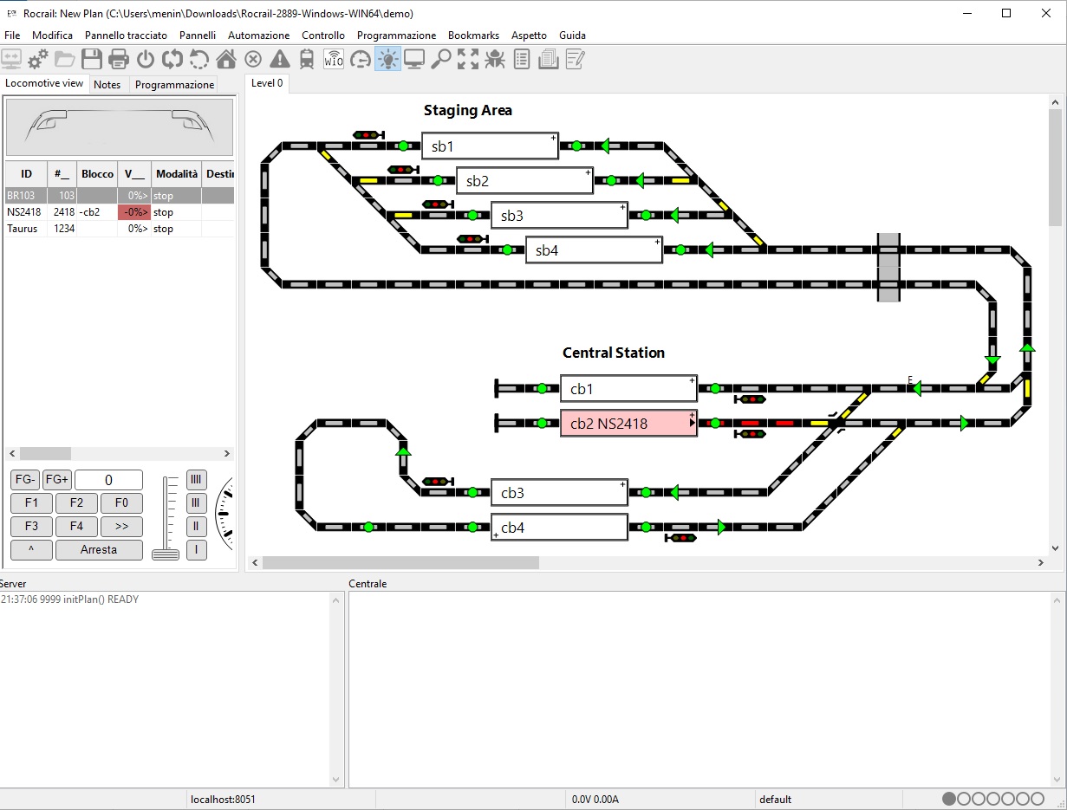
Task: Toggle F0 locomotive lights function
Action: (x=121, y=502)
